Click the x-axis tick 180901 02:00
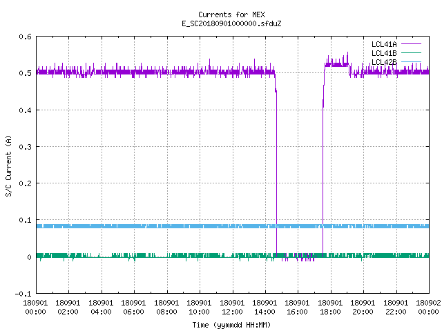Screen dimensions: 442x331 click(x=68, y=308)
